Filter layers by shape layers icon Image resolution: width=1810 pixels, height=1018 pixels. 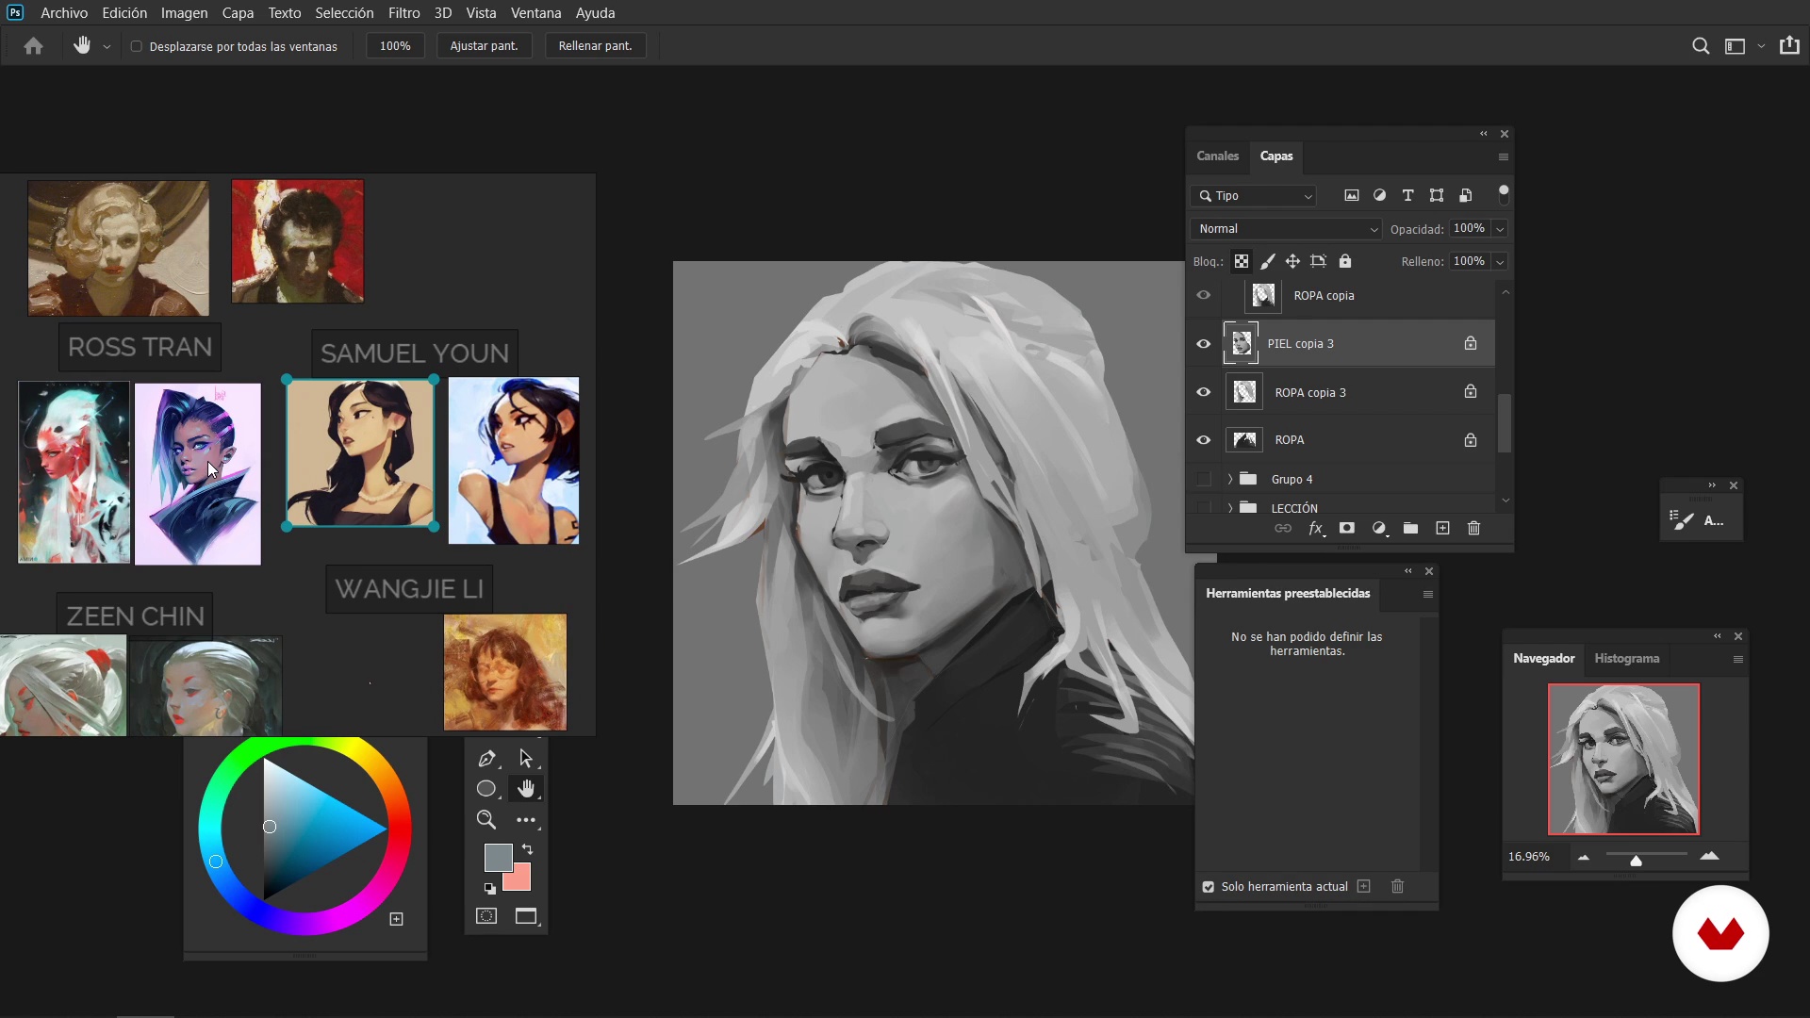(x=1437, y=195)
